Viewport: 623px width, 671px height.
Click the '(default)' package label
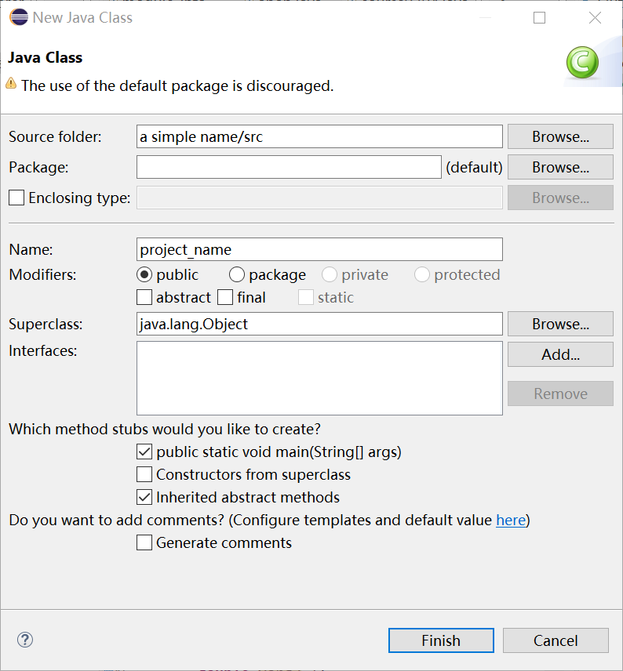click(x=474, y=167)
